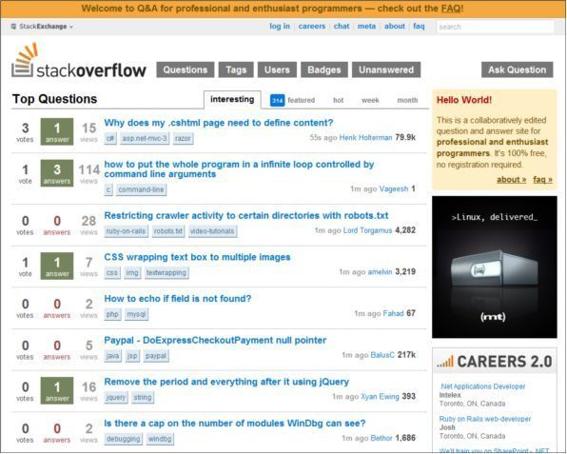Select the 1 answer box on CSS wrapping question
Viewport: 567px width, 454px height.
coord(57,266)
